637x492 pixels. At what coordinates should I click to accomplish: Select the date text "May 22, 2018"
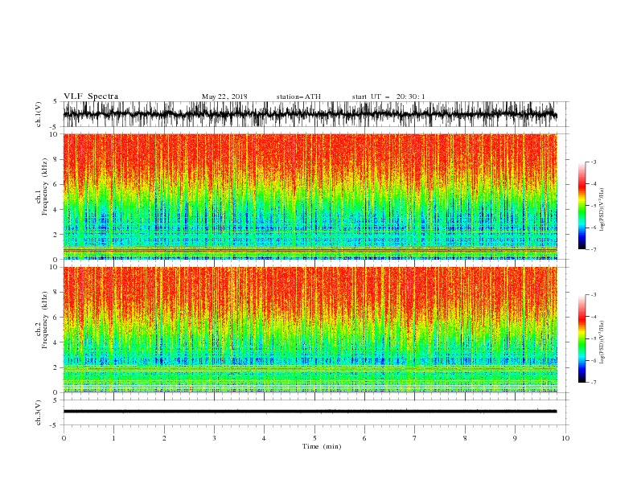[x=224, y=96]
